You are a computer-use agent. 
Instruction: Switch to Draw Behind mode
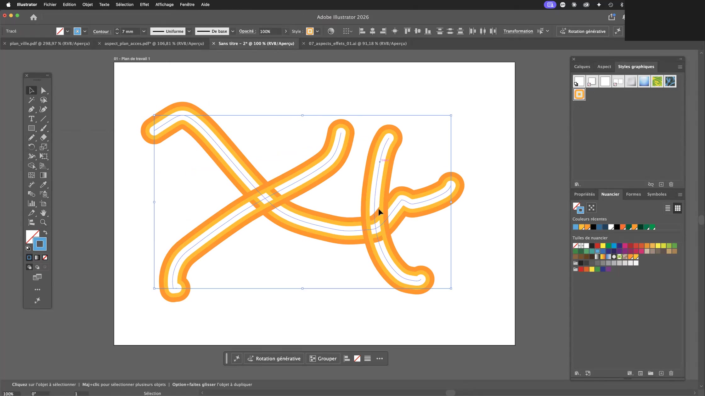[37, 267]
